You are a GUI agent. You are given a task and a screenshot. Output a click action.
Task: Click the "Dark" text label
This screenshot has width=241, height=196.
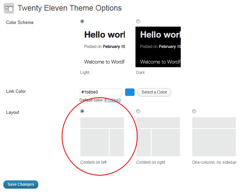point(140,72)
